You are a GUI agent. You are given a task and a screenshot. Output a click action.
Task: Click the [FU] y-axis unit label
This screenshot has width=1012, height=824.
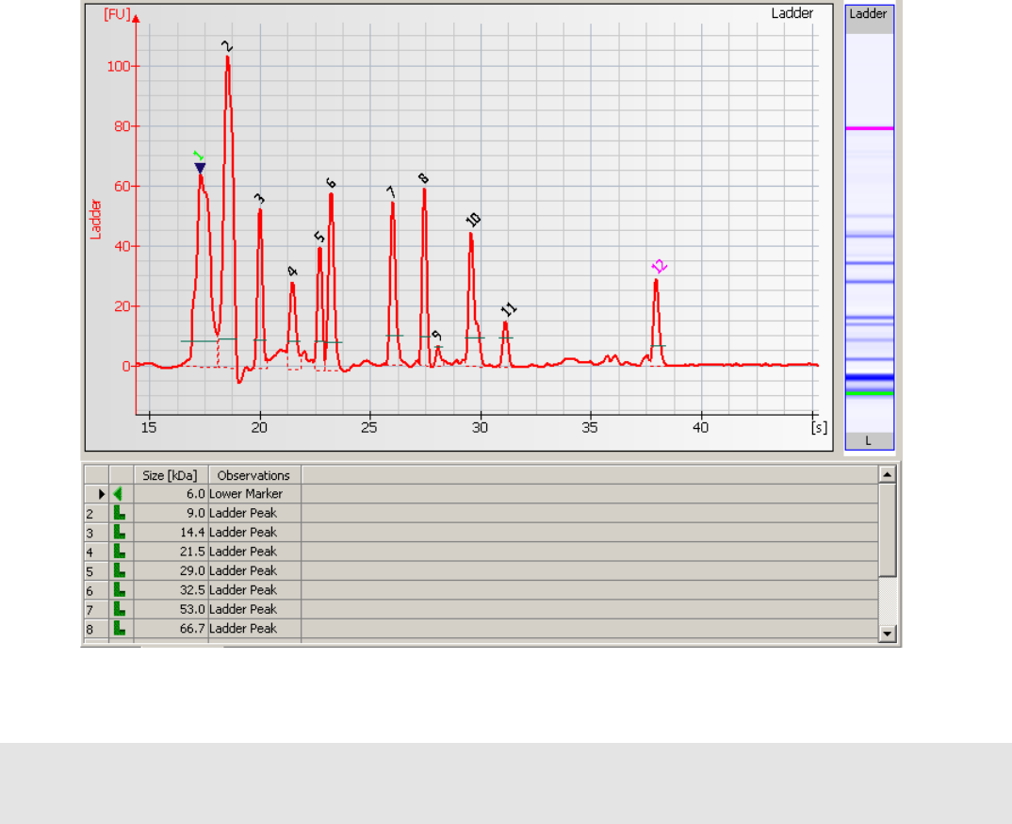117,14
